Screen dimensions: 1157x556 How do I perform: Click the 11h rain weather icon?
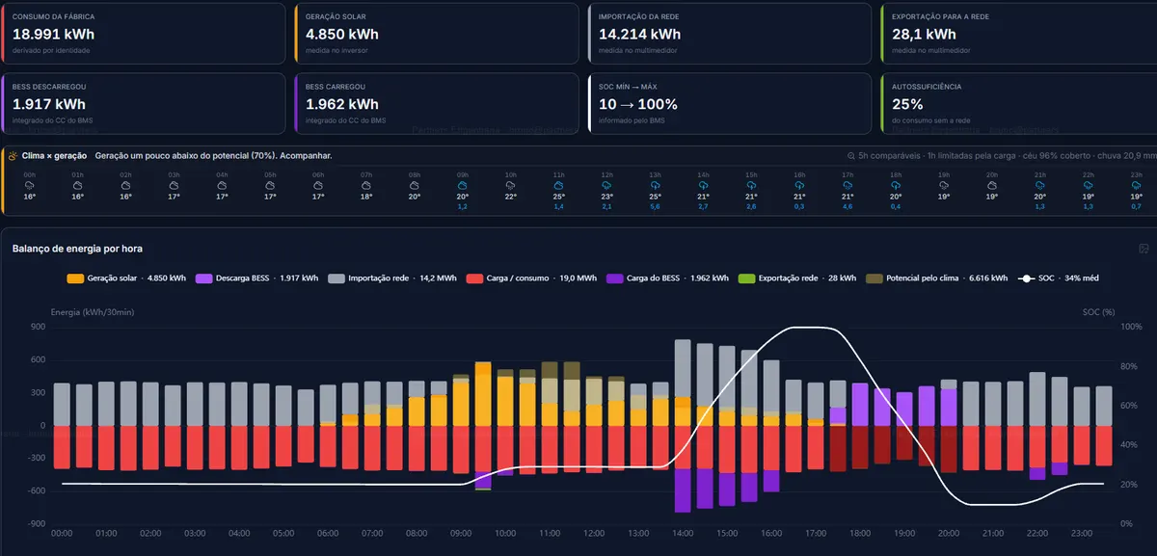point(559,185)
